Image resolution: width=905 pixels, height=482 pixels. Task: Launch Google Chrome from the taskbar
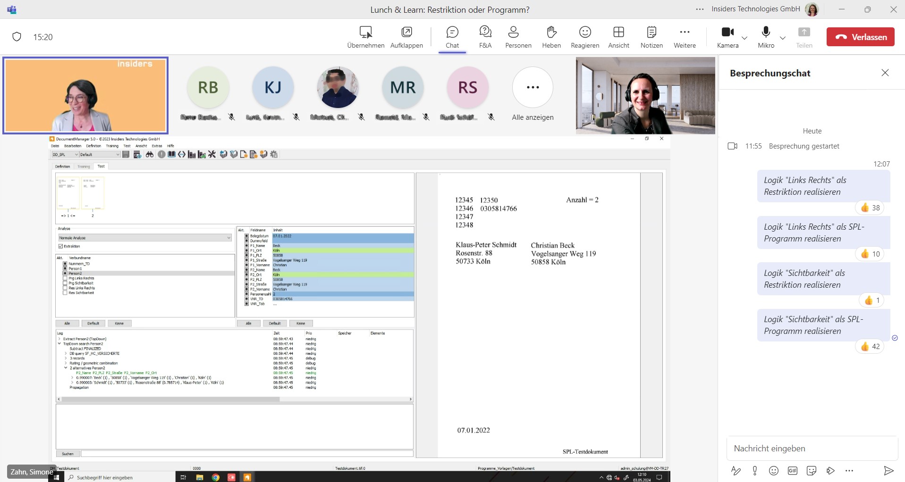tap(216, 477)
